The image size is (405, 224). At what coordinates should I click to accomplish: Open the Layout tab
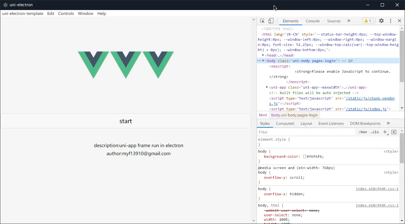pyautogui.click(x=306, y=123)
